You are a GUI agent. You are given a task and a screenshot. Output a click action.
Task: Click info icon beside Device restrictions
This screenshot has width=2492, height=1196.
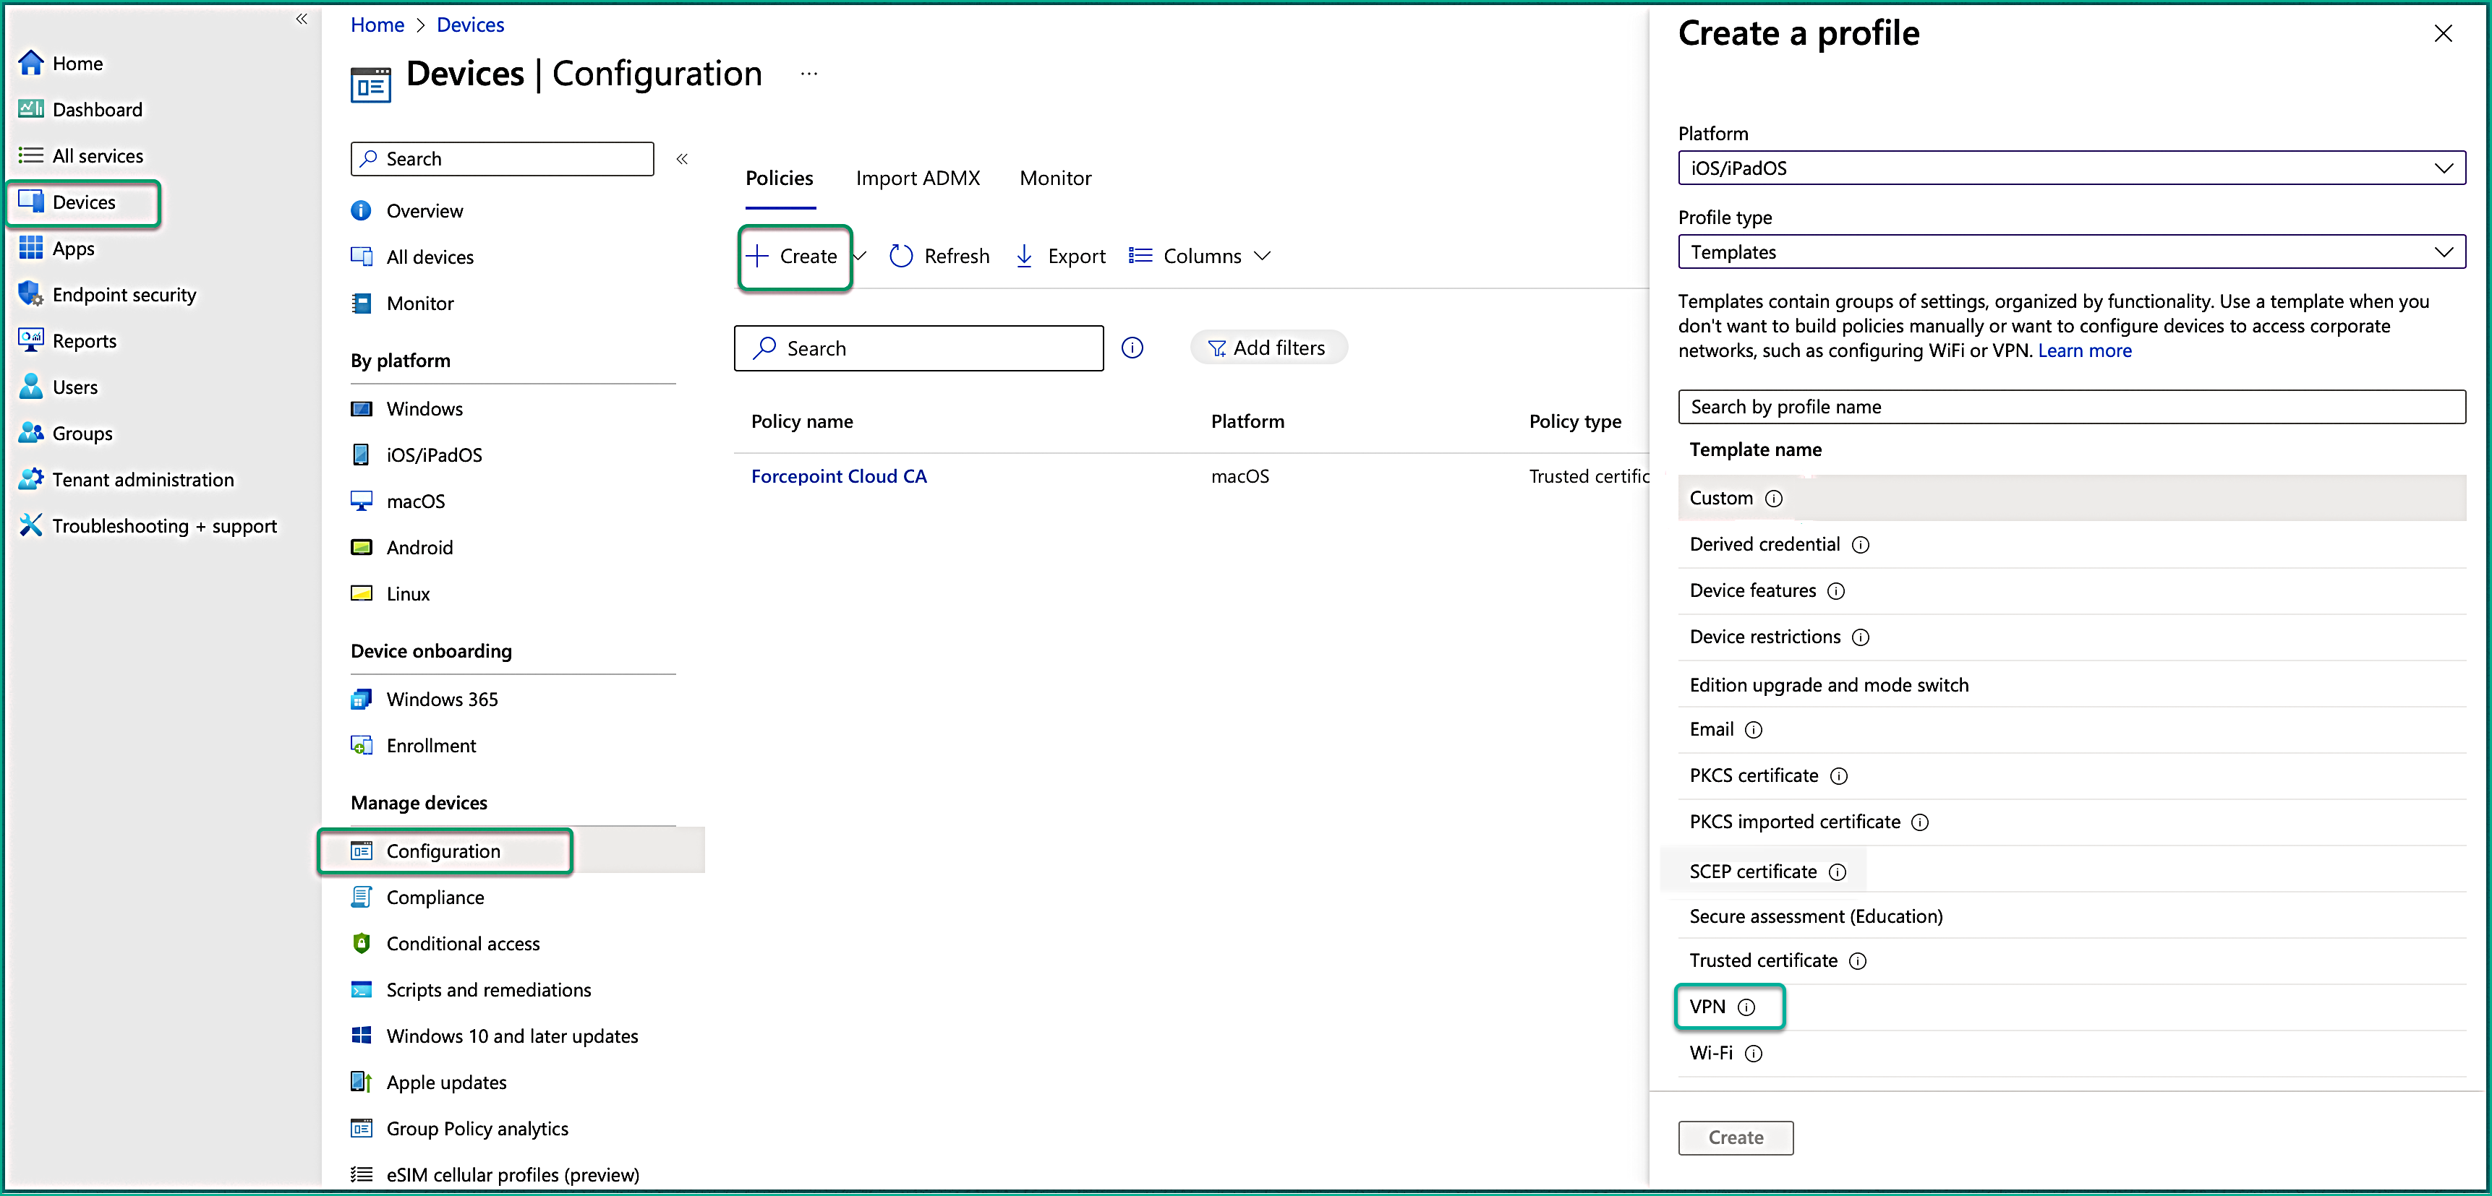pos(1860,637)
